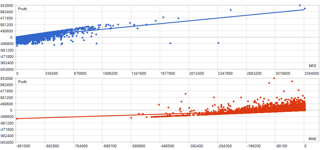Click the 0 tick on the MFE x-axis
This screenshot has height=150, width=324.
click(x=17, y=73)
